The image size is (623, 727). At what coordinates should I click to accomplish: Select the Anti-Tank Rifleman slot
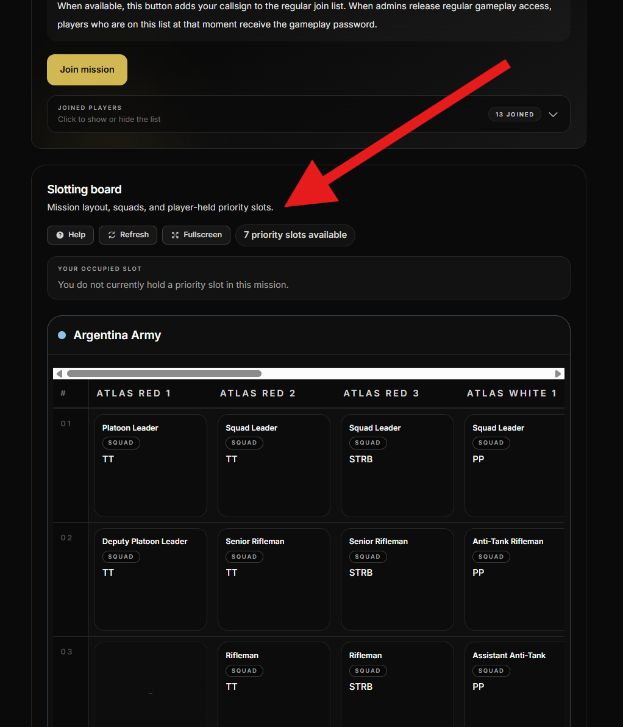point(514,579)
